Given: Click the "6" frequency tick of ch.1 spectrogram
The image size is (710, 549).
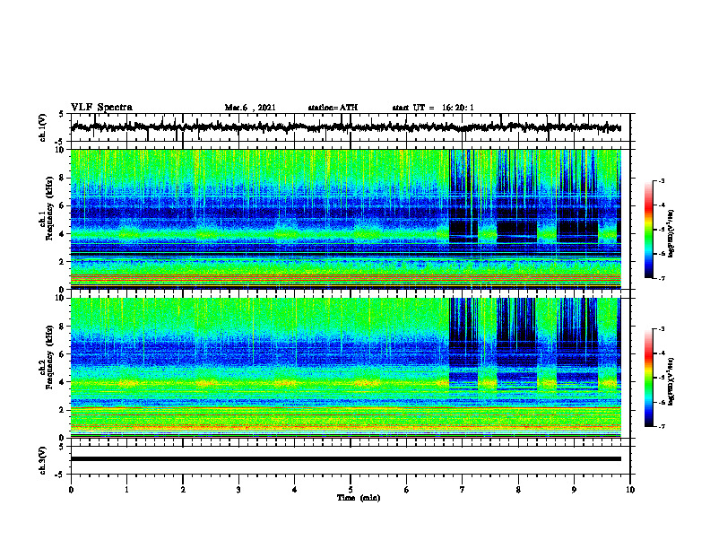Looking at the screenshot, I should coord(63,205).
